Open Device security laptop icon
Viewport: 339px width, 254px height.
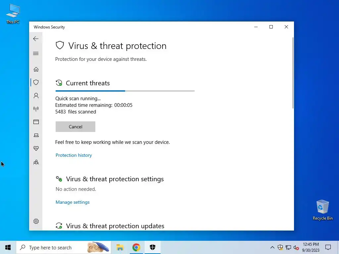pyautogui.click(x=36, y=135)
